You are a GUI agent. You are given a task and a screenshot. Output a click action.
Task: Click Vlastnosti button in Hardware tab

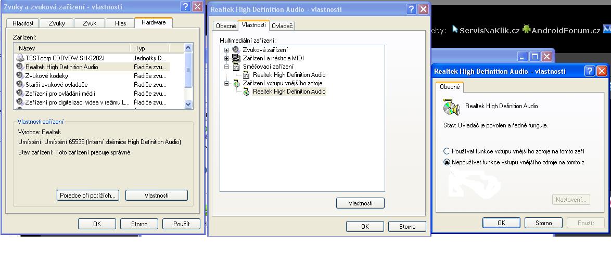pos(156,195)
